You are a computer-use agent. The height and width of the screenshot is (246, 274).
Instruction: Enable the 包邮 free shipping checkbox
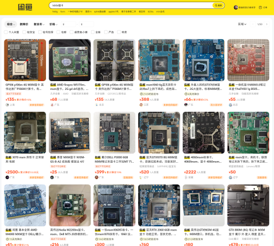click(x=59, y=32)
